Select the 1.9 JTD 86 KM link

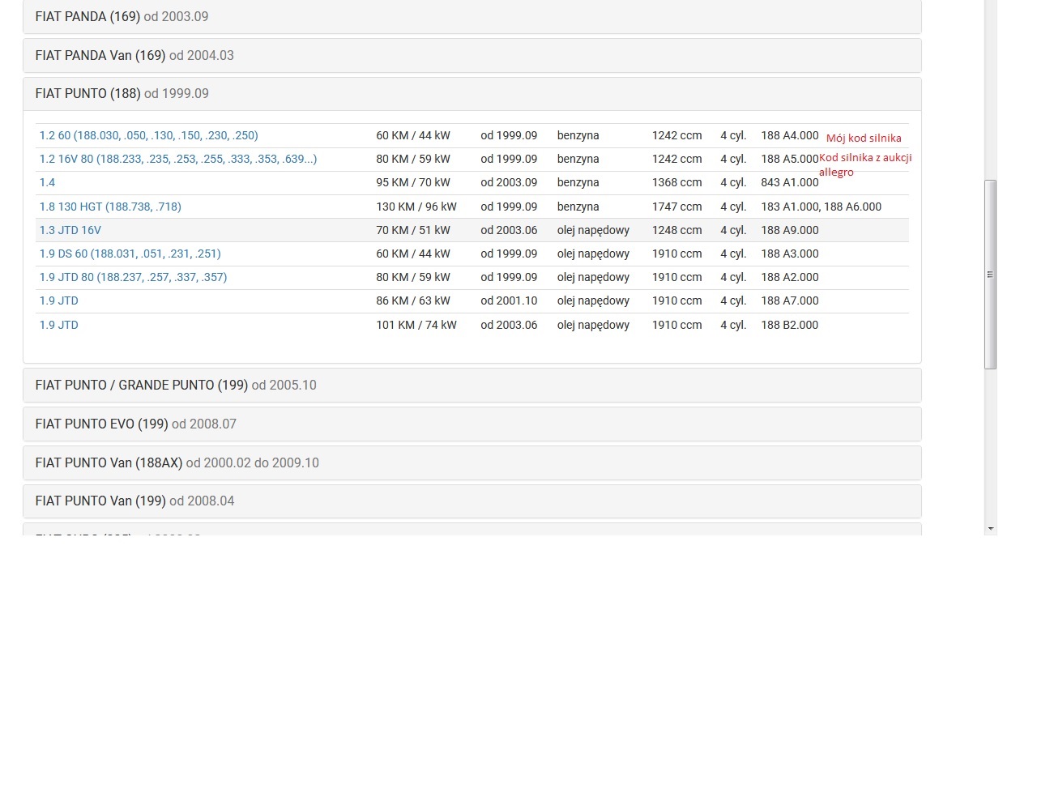click(59, 300)
